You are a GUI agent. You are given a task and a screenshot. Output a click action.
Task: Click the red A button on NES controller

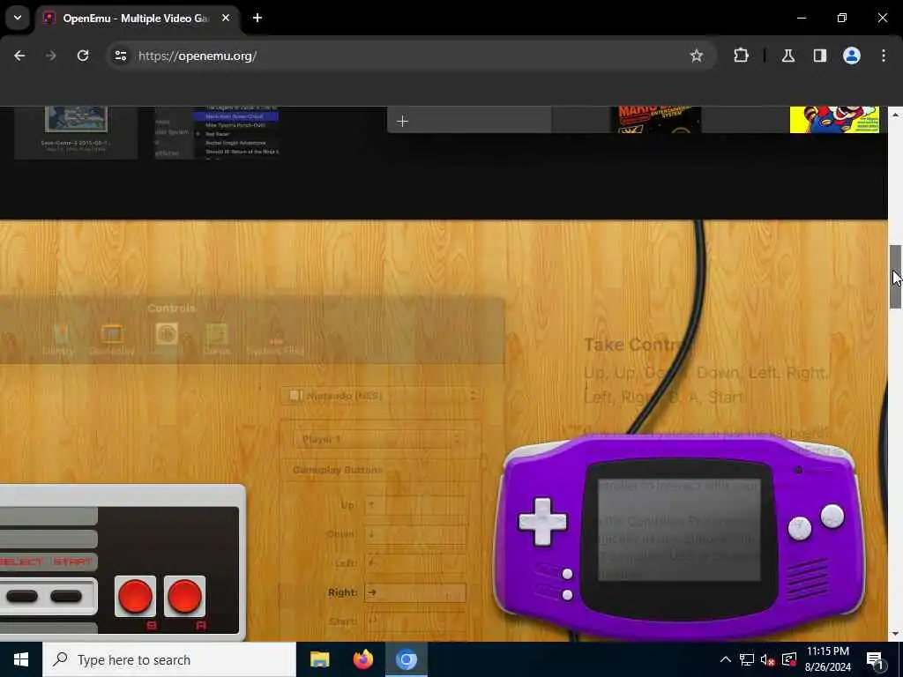coord(185,596)
